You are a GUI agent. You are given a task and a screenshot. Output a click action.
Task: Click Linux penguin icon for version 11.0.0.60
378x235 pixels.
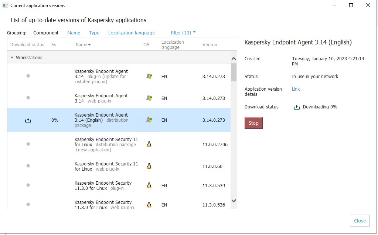click(x=149, y=166)
